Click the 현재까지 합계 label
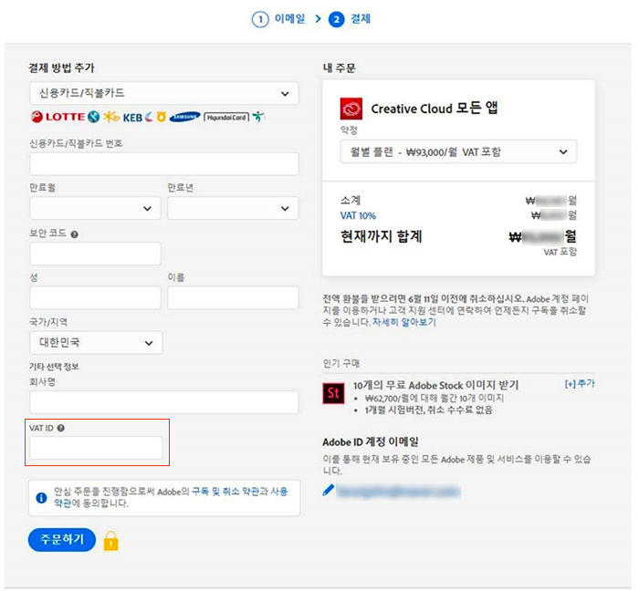This screenshot has height=592, width=639. (381, 236)
